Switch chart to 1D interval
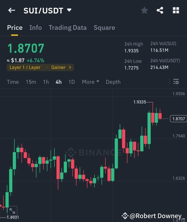The width and height of the screenshot is (187, 222). [72, 82]
